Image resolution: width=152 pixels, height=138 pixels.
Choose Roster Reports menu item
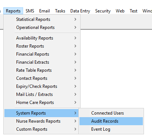[x=42, y=46]
